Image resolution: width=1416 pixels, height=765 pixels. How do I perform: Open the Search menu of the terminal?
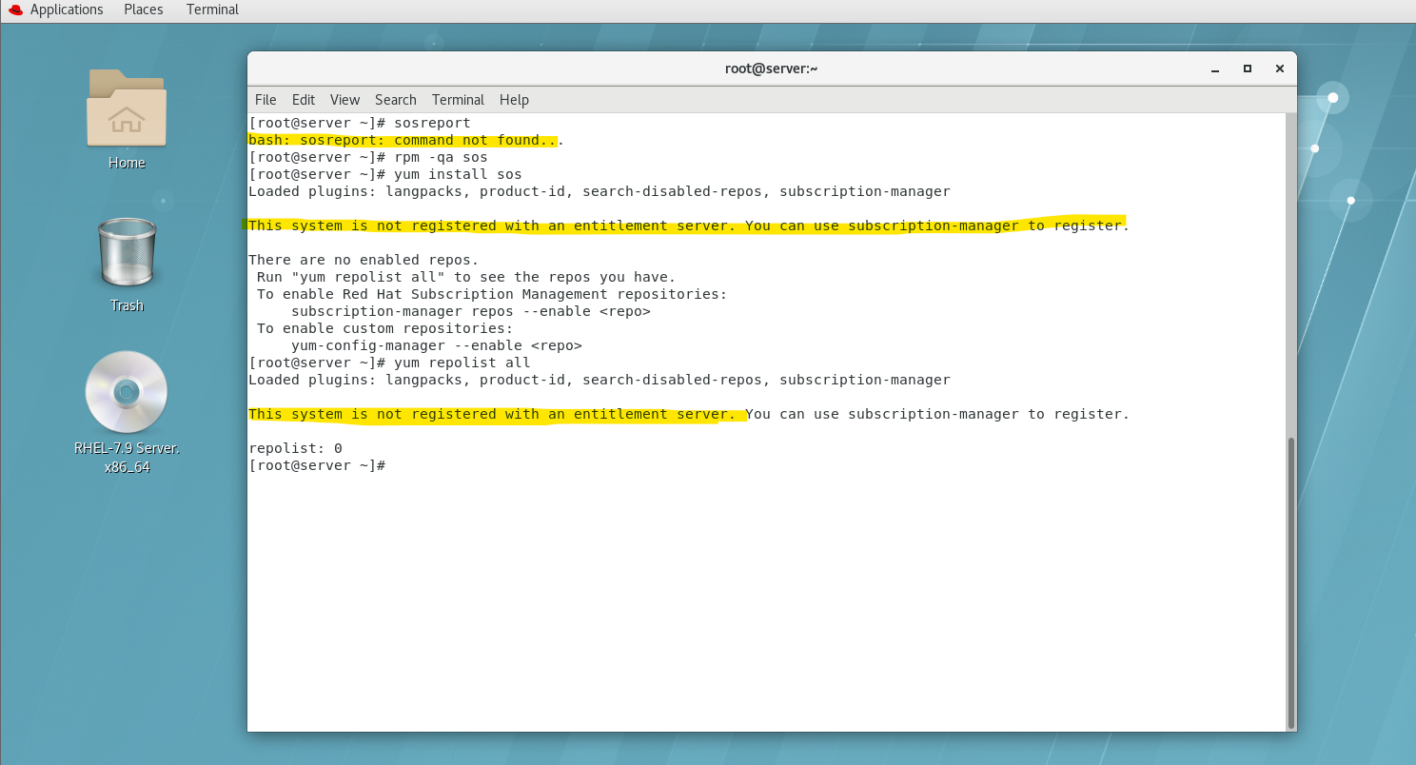point(395,99)
